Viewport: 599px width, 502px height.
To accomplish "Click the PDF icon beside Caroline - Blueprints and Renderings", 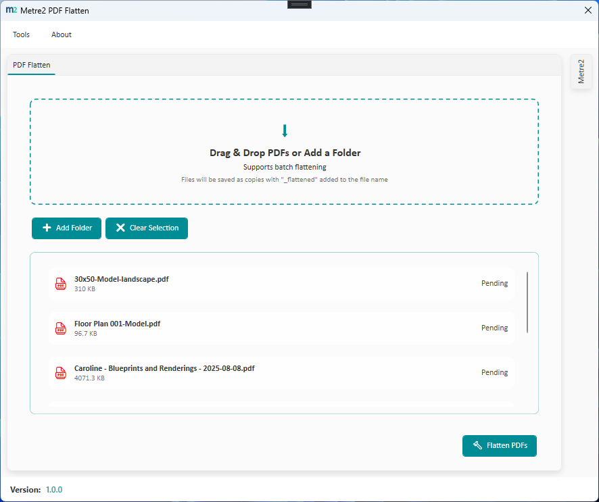I will click(x=60, y=373).
